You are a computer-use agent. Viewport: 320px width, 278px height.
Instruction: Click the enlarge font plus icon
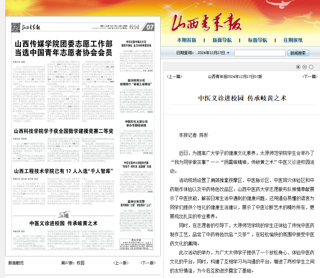(x=298, y=67)
